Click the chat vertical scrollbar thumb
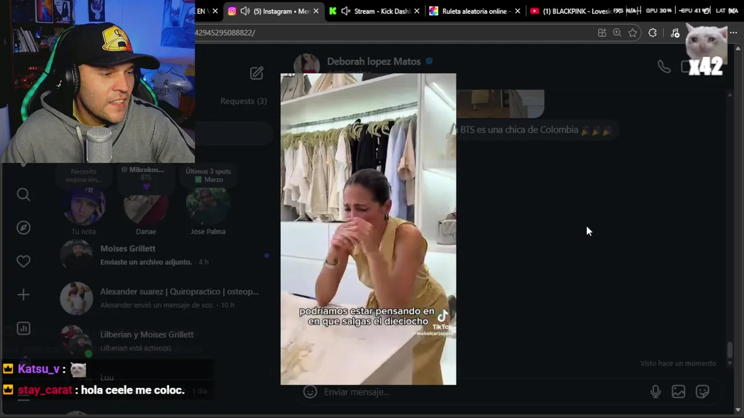The height and width of the screenshot is (418, 744). coord(730,350)
